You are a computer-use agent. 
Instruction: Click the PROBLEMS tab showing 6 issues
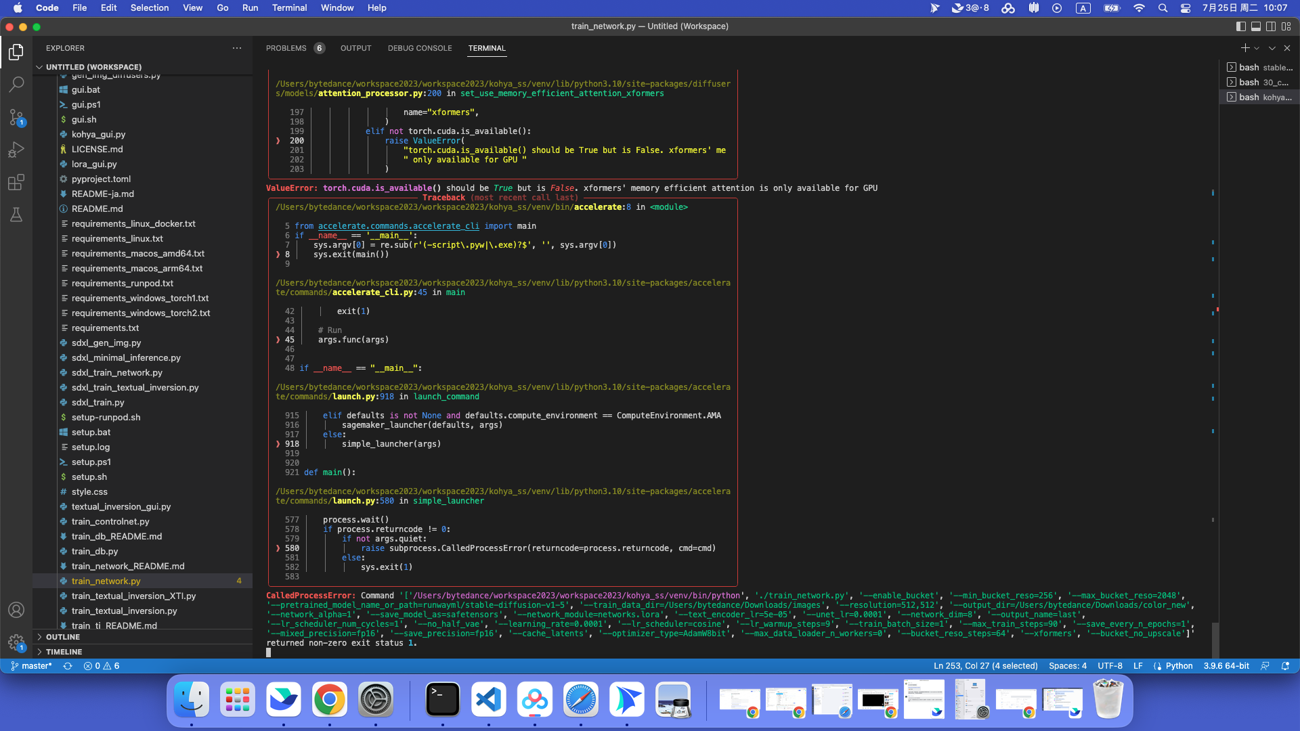point(288,48)
